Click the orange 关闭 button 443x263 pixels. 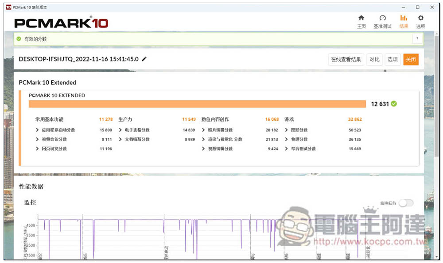point(411,60)
